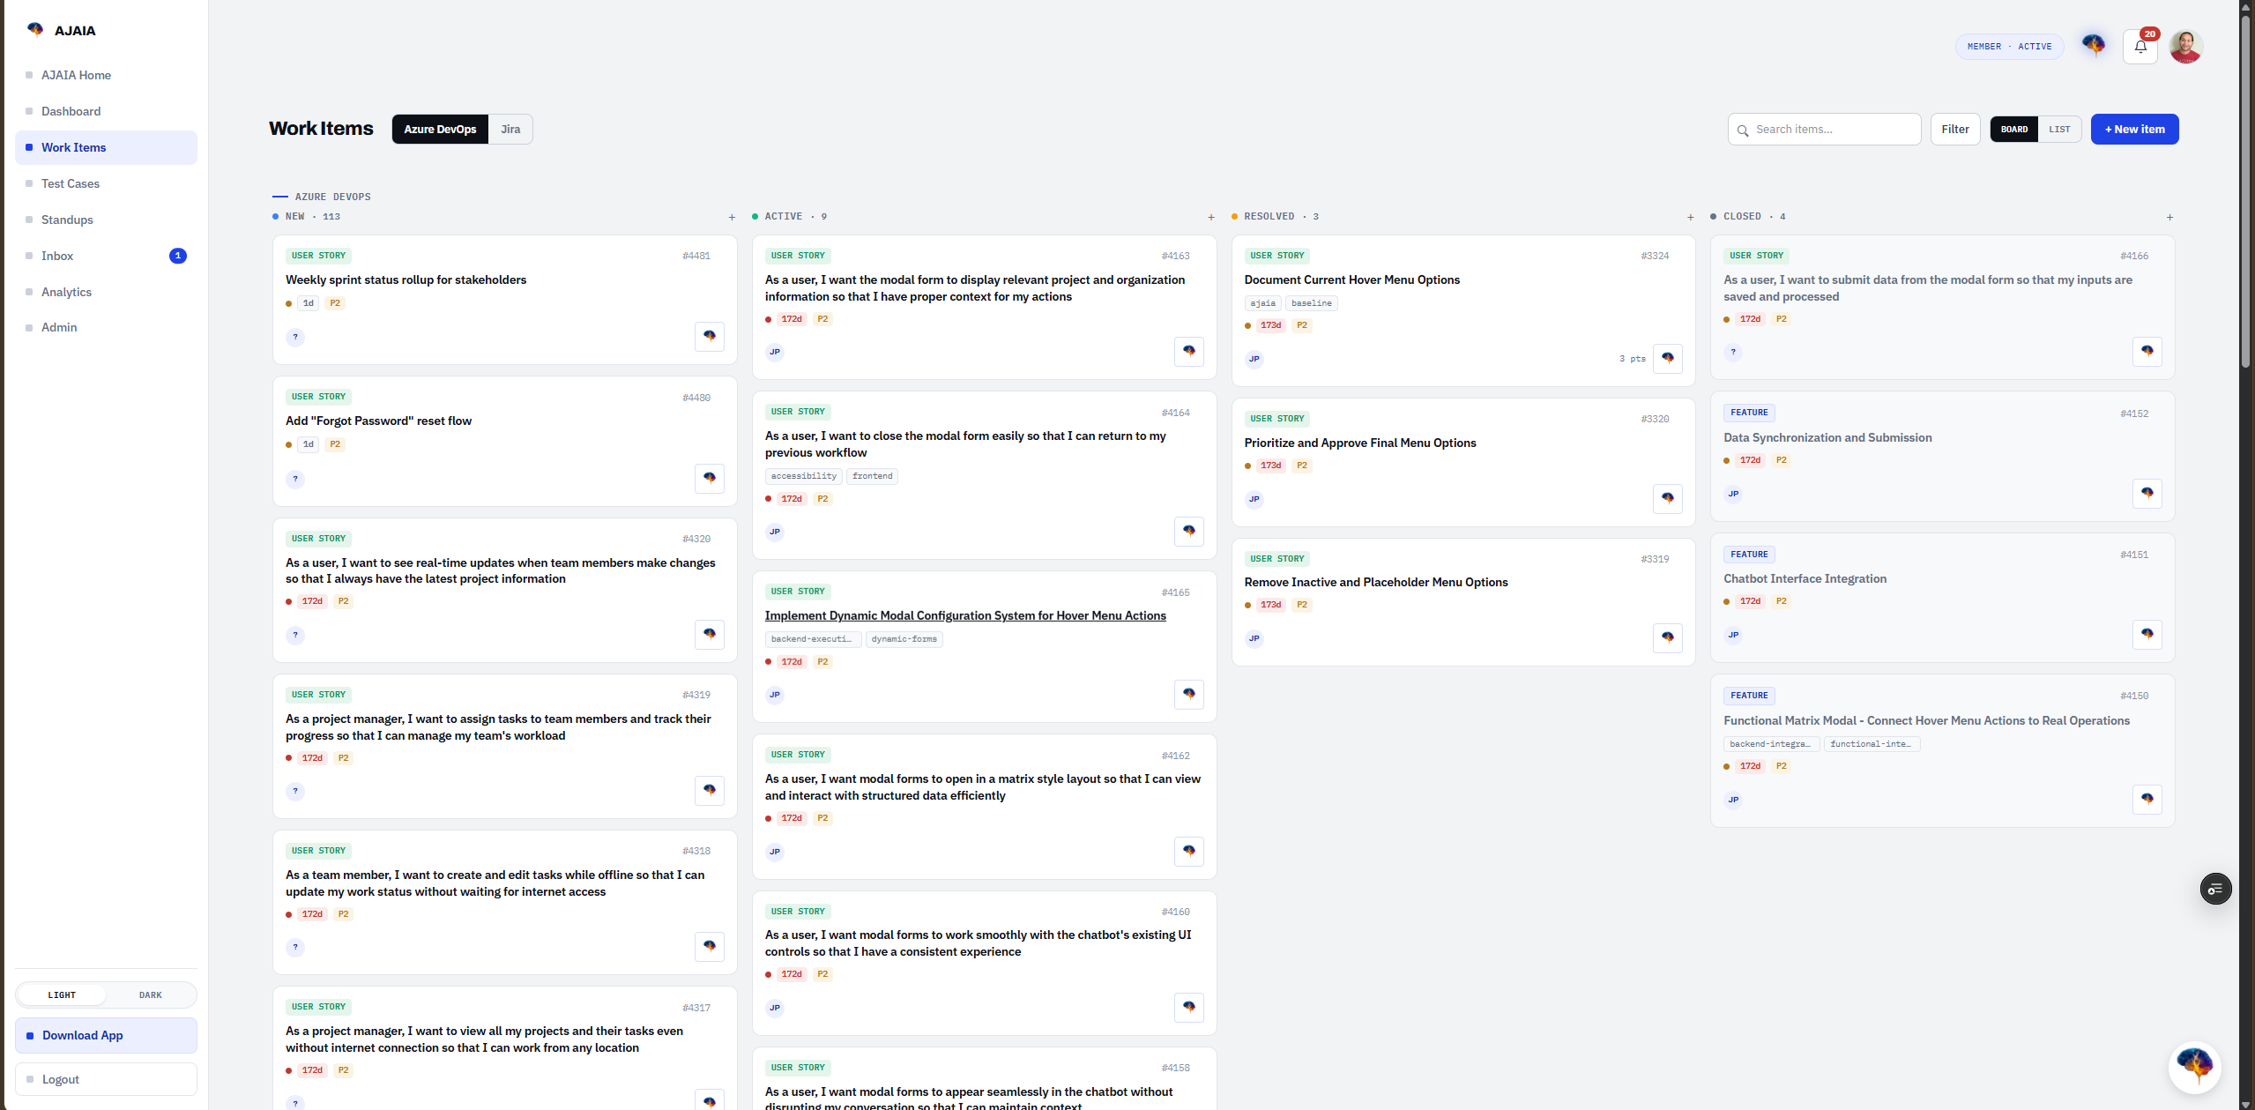Add item to ACTIVE column with plus

pos(1211,217)
